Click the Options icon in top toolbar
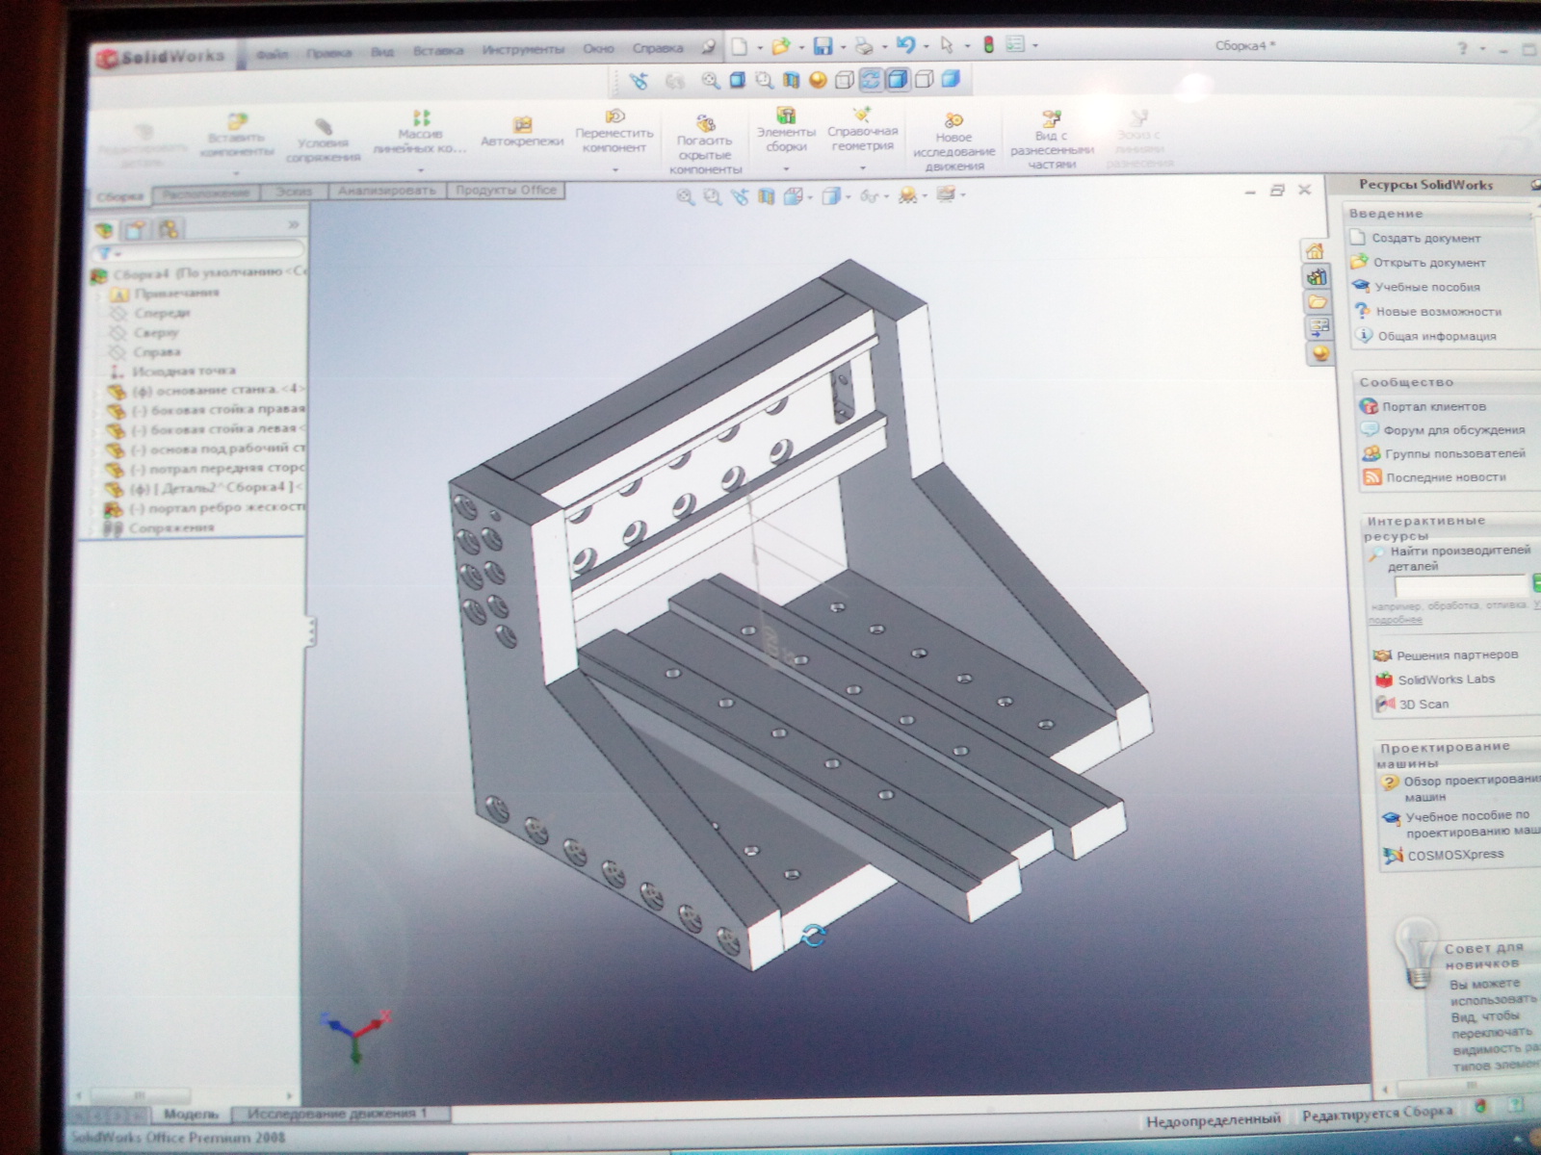The height and width of the screenshot is (1155, 1541). point(1014,44)
